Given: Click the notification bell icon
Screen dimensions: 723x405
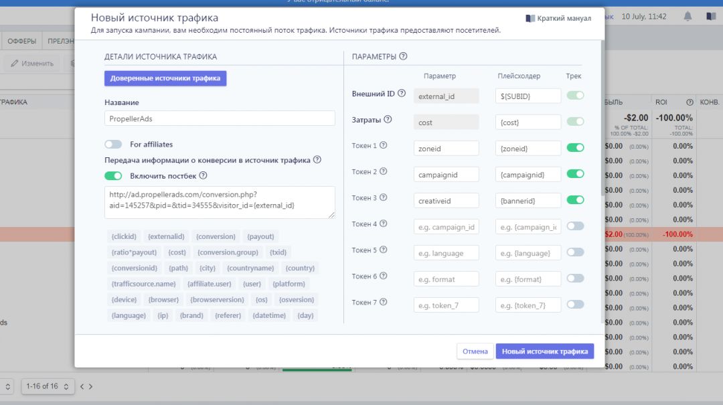Looking at the screenshot, I should tap(688, 16).
